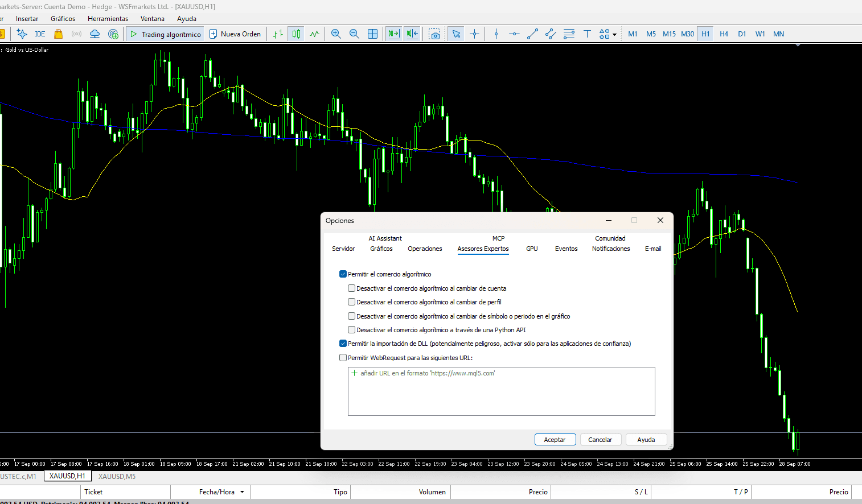The width and height of the screenshot is (862, 504).
Task: Click the cloud VPS hosting icon
Action: point(95,34)
